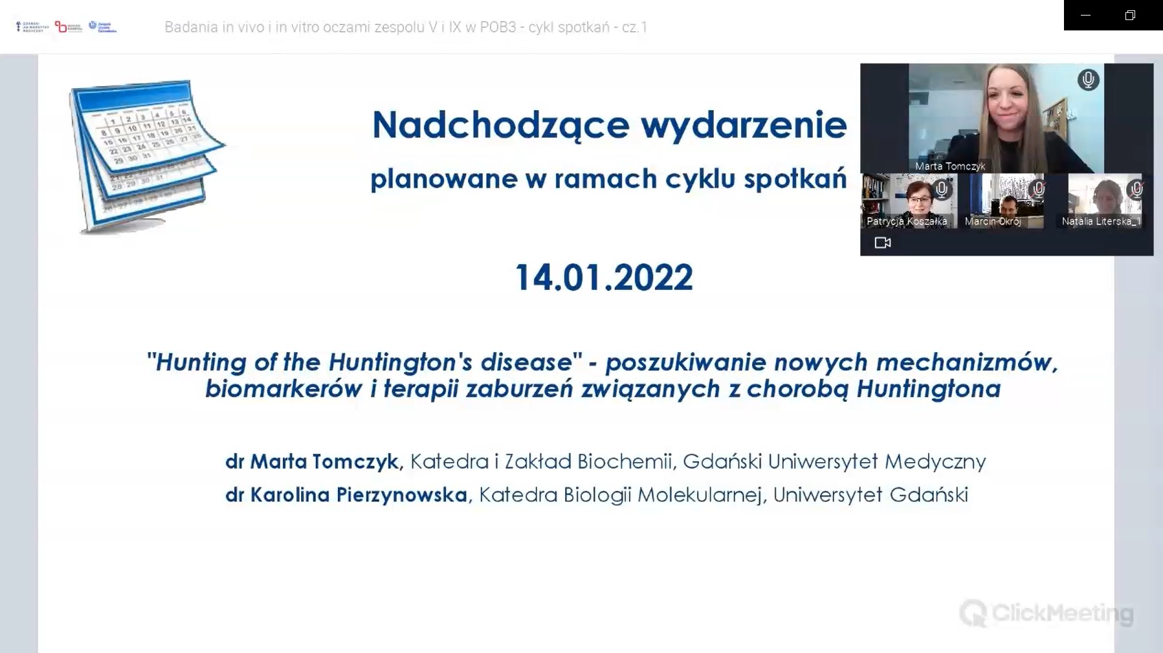Click the webinar title 'Badania in vivo i in vitro'
The width and height of the screenshot is (1163, 653).
[x=405, y=27]
